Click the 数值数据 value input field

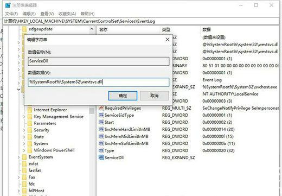pyautogui.click(x=99, y=82)
